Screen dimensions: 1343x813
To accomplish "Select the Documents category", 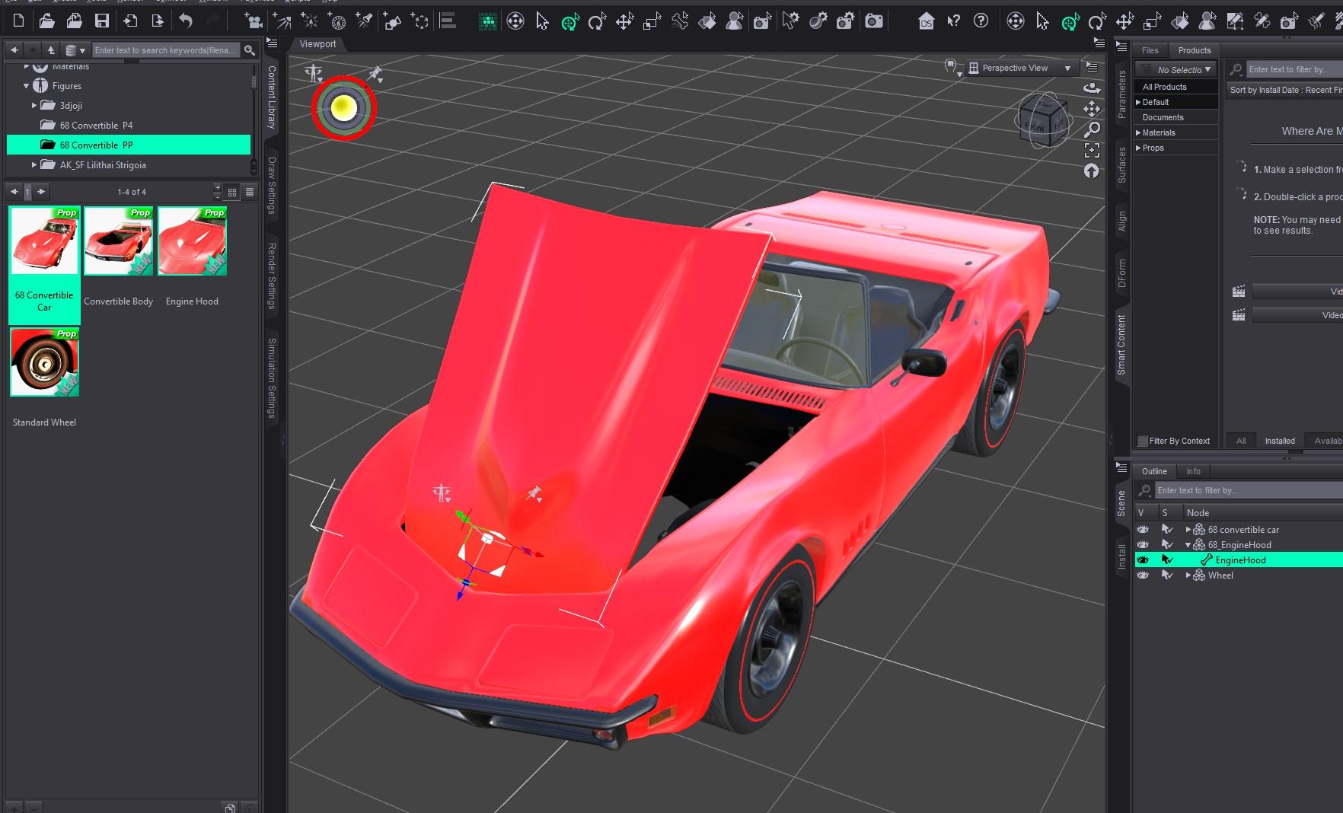I will (1176, 117).
